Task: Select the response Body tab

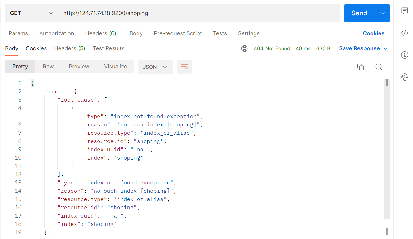Action: (x=12, y=48)
